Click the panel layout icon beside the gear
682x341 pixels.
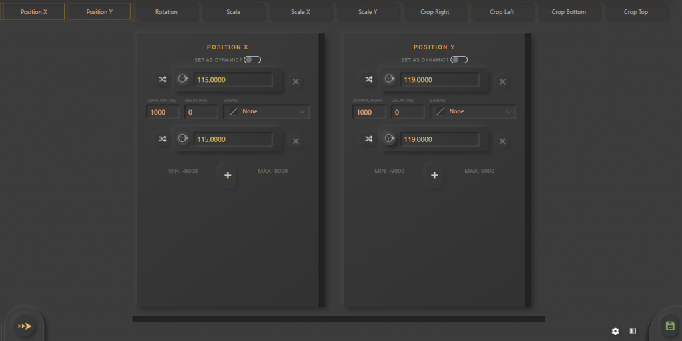click(x=633, y=331)
